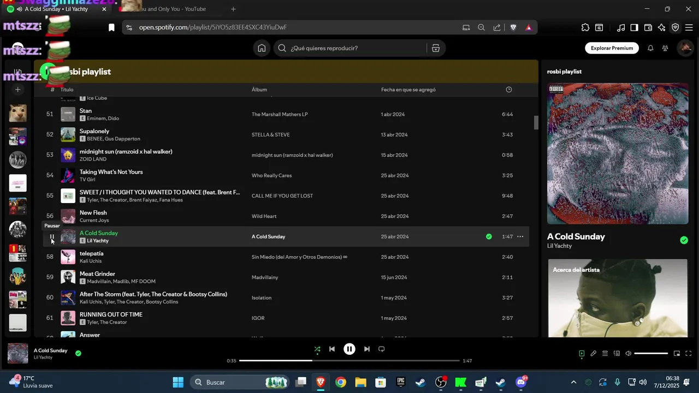Toggle saved checkmark in Now Playing panel
Screen dimensions: 699x393
click(x=684, y=240)
